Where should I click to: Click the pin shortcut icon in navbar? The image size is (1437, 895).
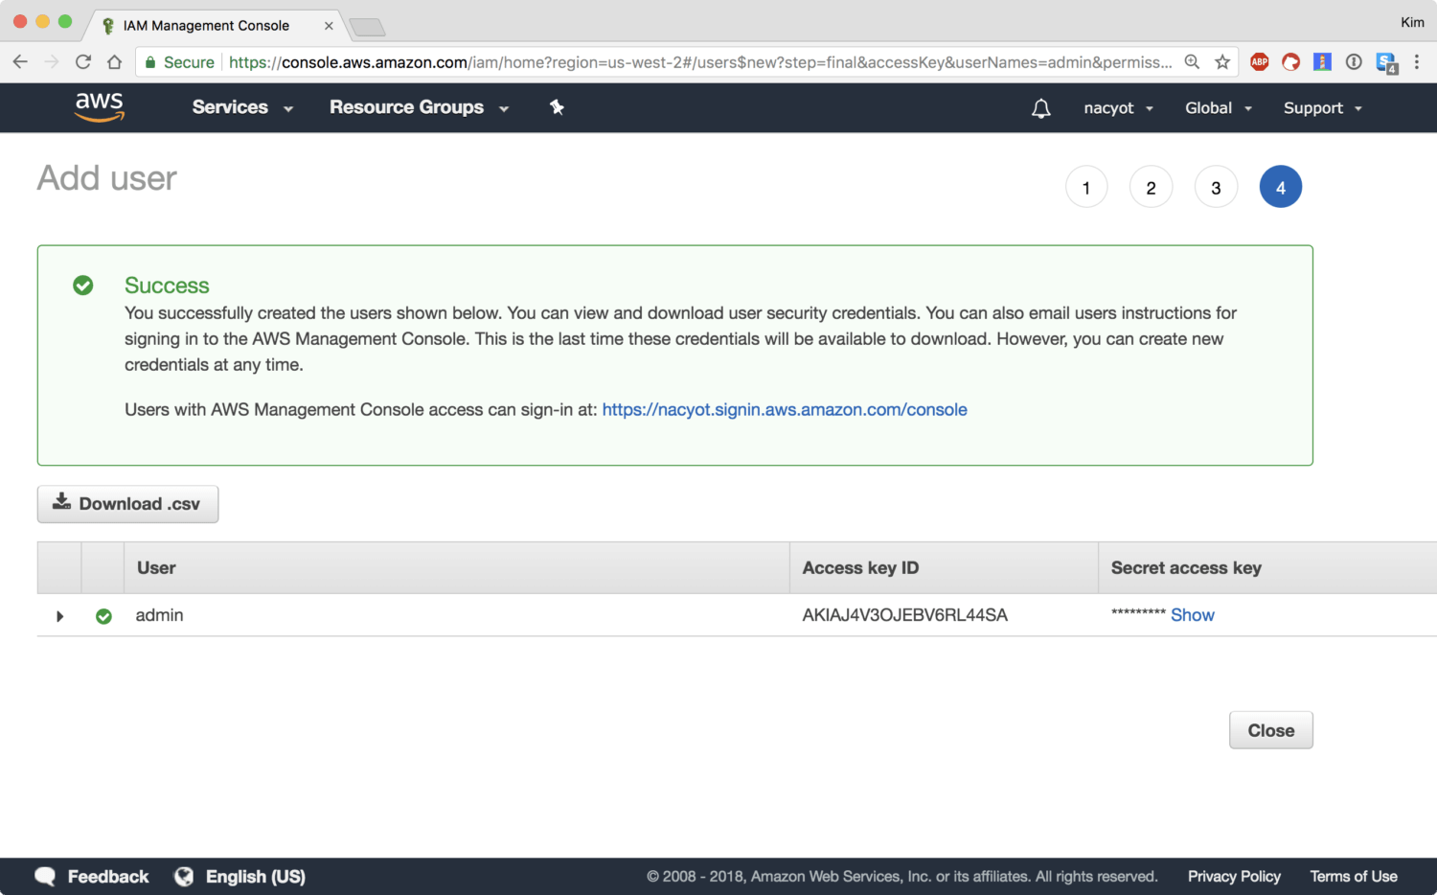pos(557,107)
